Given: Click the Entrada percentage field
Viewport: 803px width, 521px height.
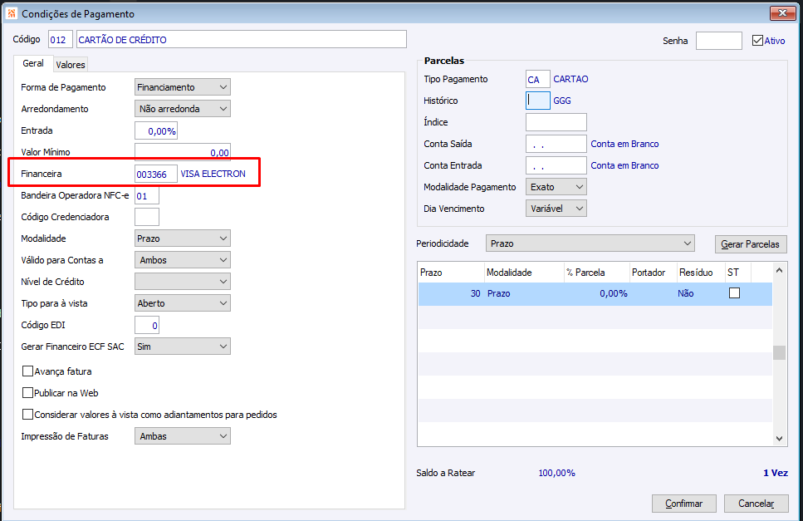Looking at the screenshot, I should [x=156, y=130].
